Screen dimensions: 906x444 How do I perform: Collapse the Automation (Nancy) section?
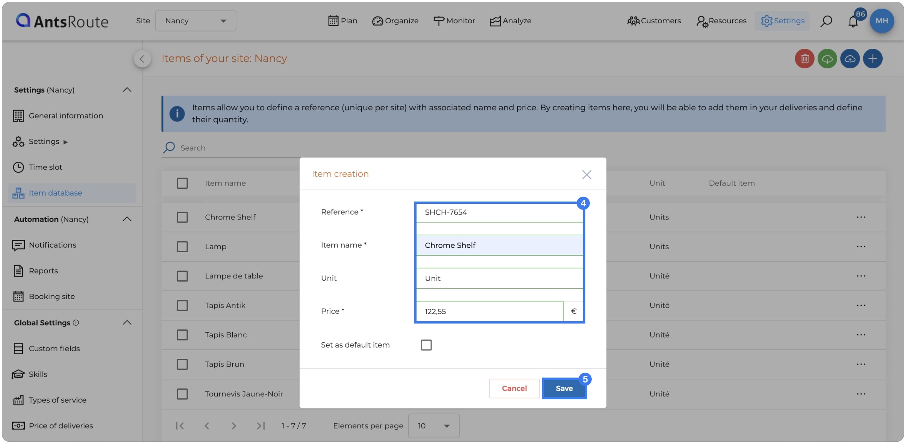127,219
